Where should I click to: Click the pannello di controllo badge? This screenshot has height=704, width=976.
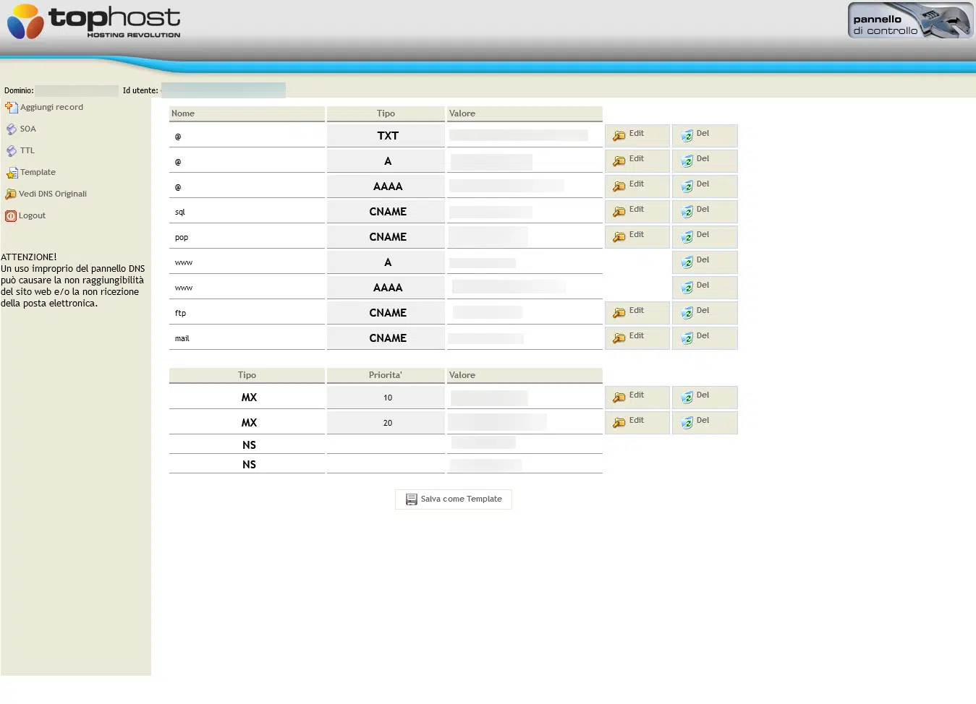pos(909,21)
